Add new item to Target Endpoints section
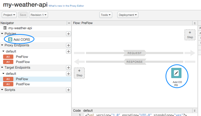 point(69,68)
